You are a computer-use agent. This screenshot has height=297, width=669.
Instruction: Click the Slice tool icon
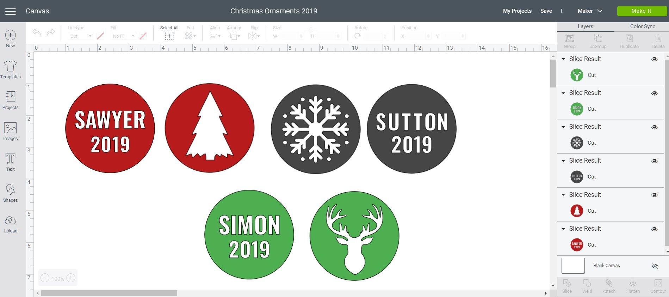tap(567, 283)
